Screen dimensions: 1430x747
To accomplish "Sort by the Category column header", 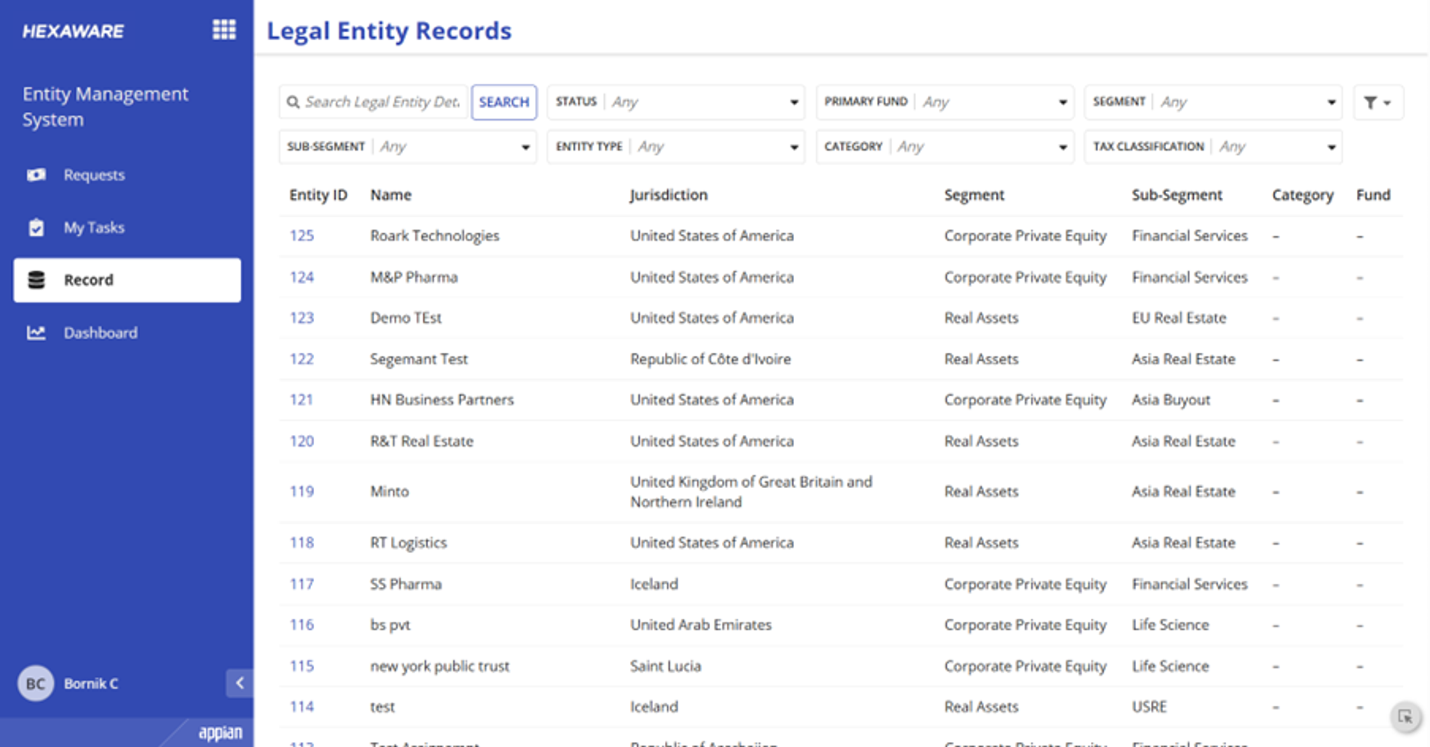I will pyautogui.click(x=1302, y=195).
